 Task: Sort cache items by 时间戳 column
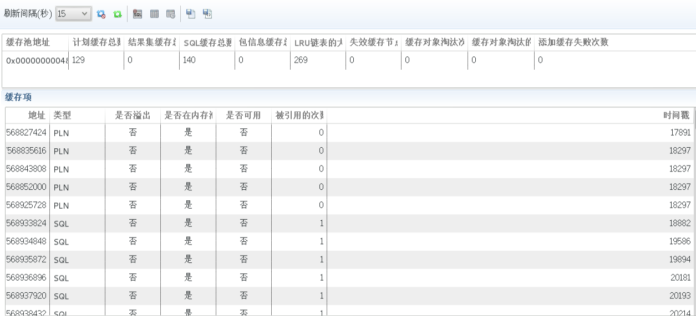677,115
